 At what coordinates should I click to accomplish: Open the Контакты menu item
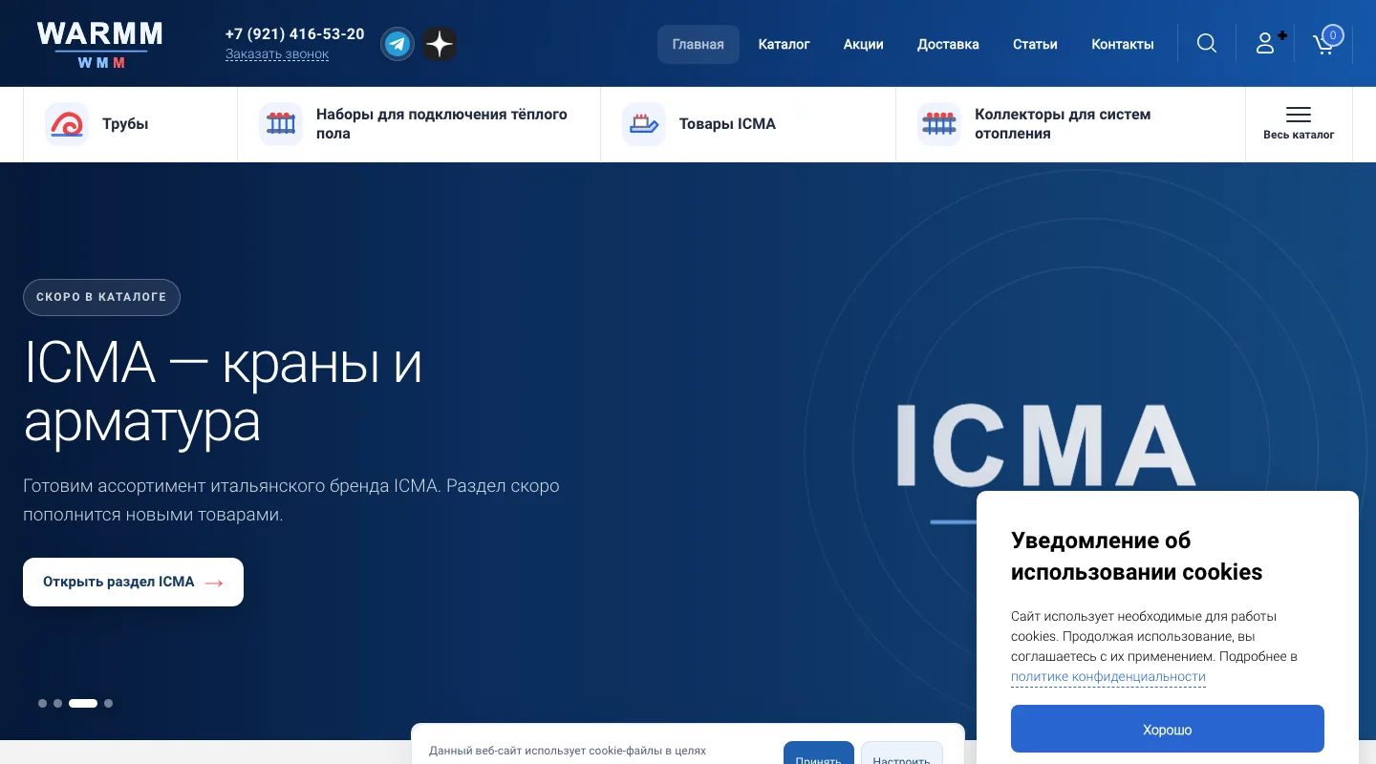(x=1123, y=44)
